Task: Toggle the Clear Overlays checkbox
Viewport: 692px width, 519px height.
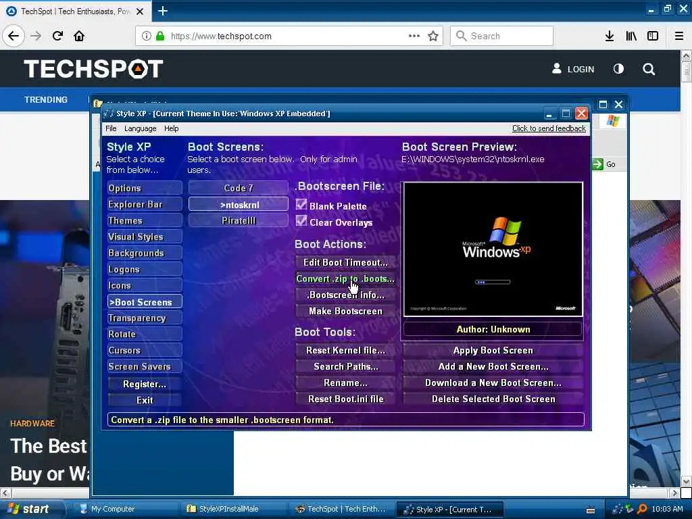Action: 301,221
